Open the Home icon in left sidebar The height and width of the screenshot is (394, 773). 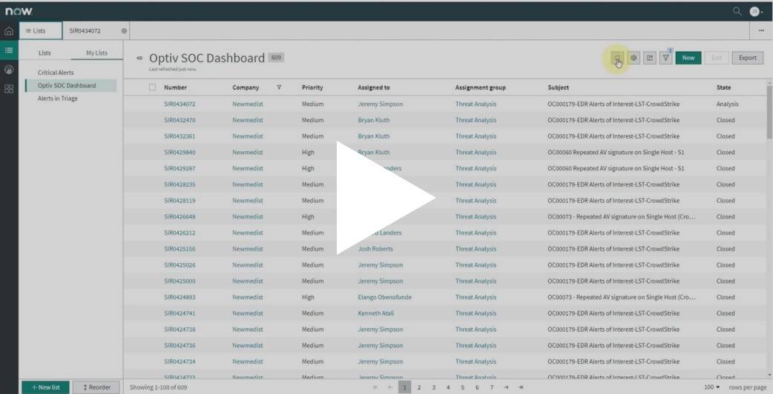pyautogui.click(x=9, y=31)
